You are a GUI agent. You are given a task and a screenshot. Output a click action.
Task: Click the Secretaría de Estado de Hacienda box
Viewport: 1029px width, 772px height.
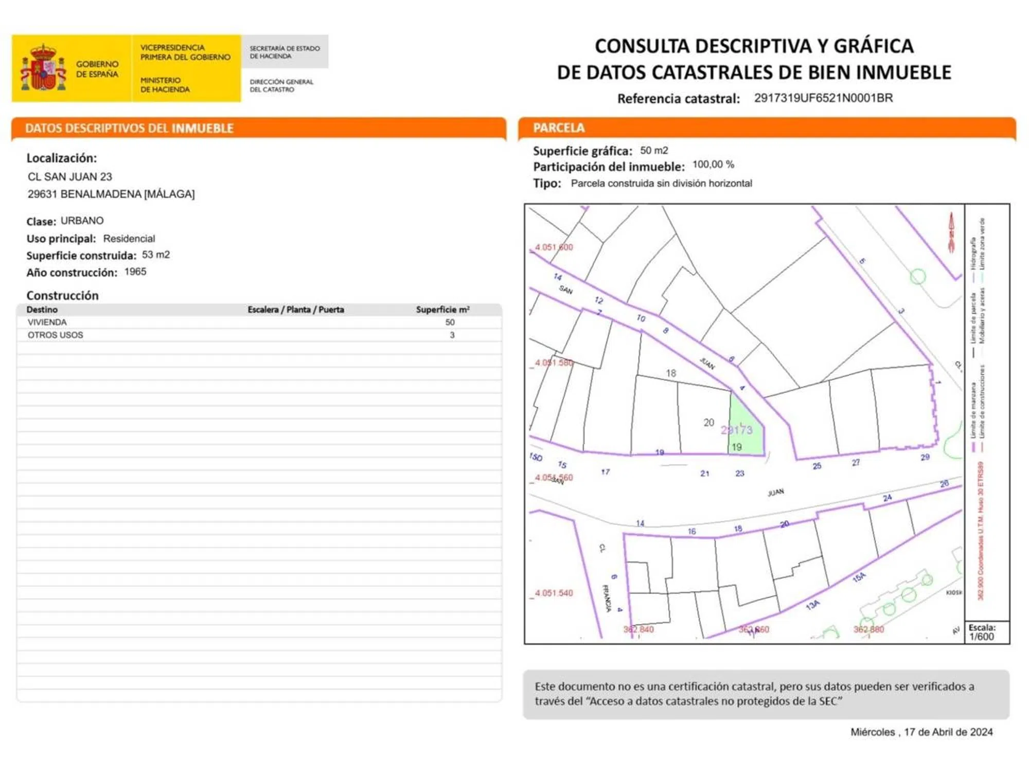click(x=285, y=52)
